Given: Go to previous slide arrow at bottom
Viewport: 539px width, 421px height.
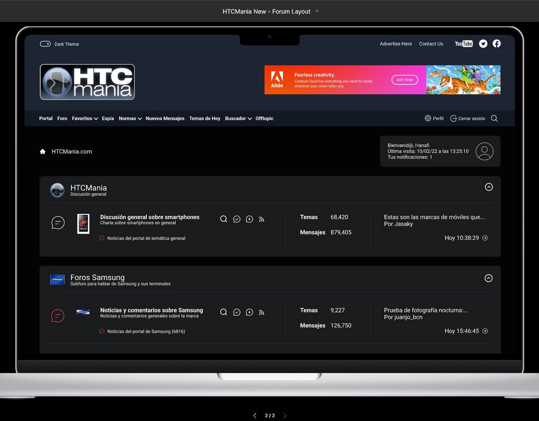Looking at the screenshot, I should point(255,415).
